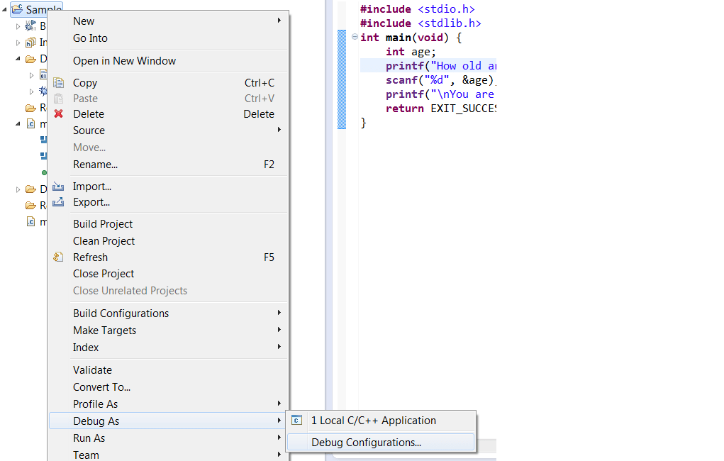
Task: Open the Run As submenu arrow
Action: [279, 438]
